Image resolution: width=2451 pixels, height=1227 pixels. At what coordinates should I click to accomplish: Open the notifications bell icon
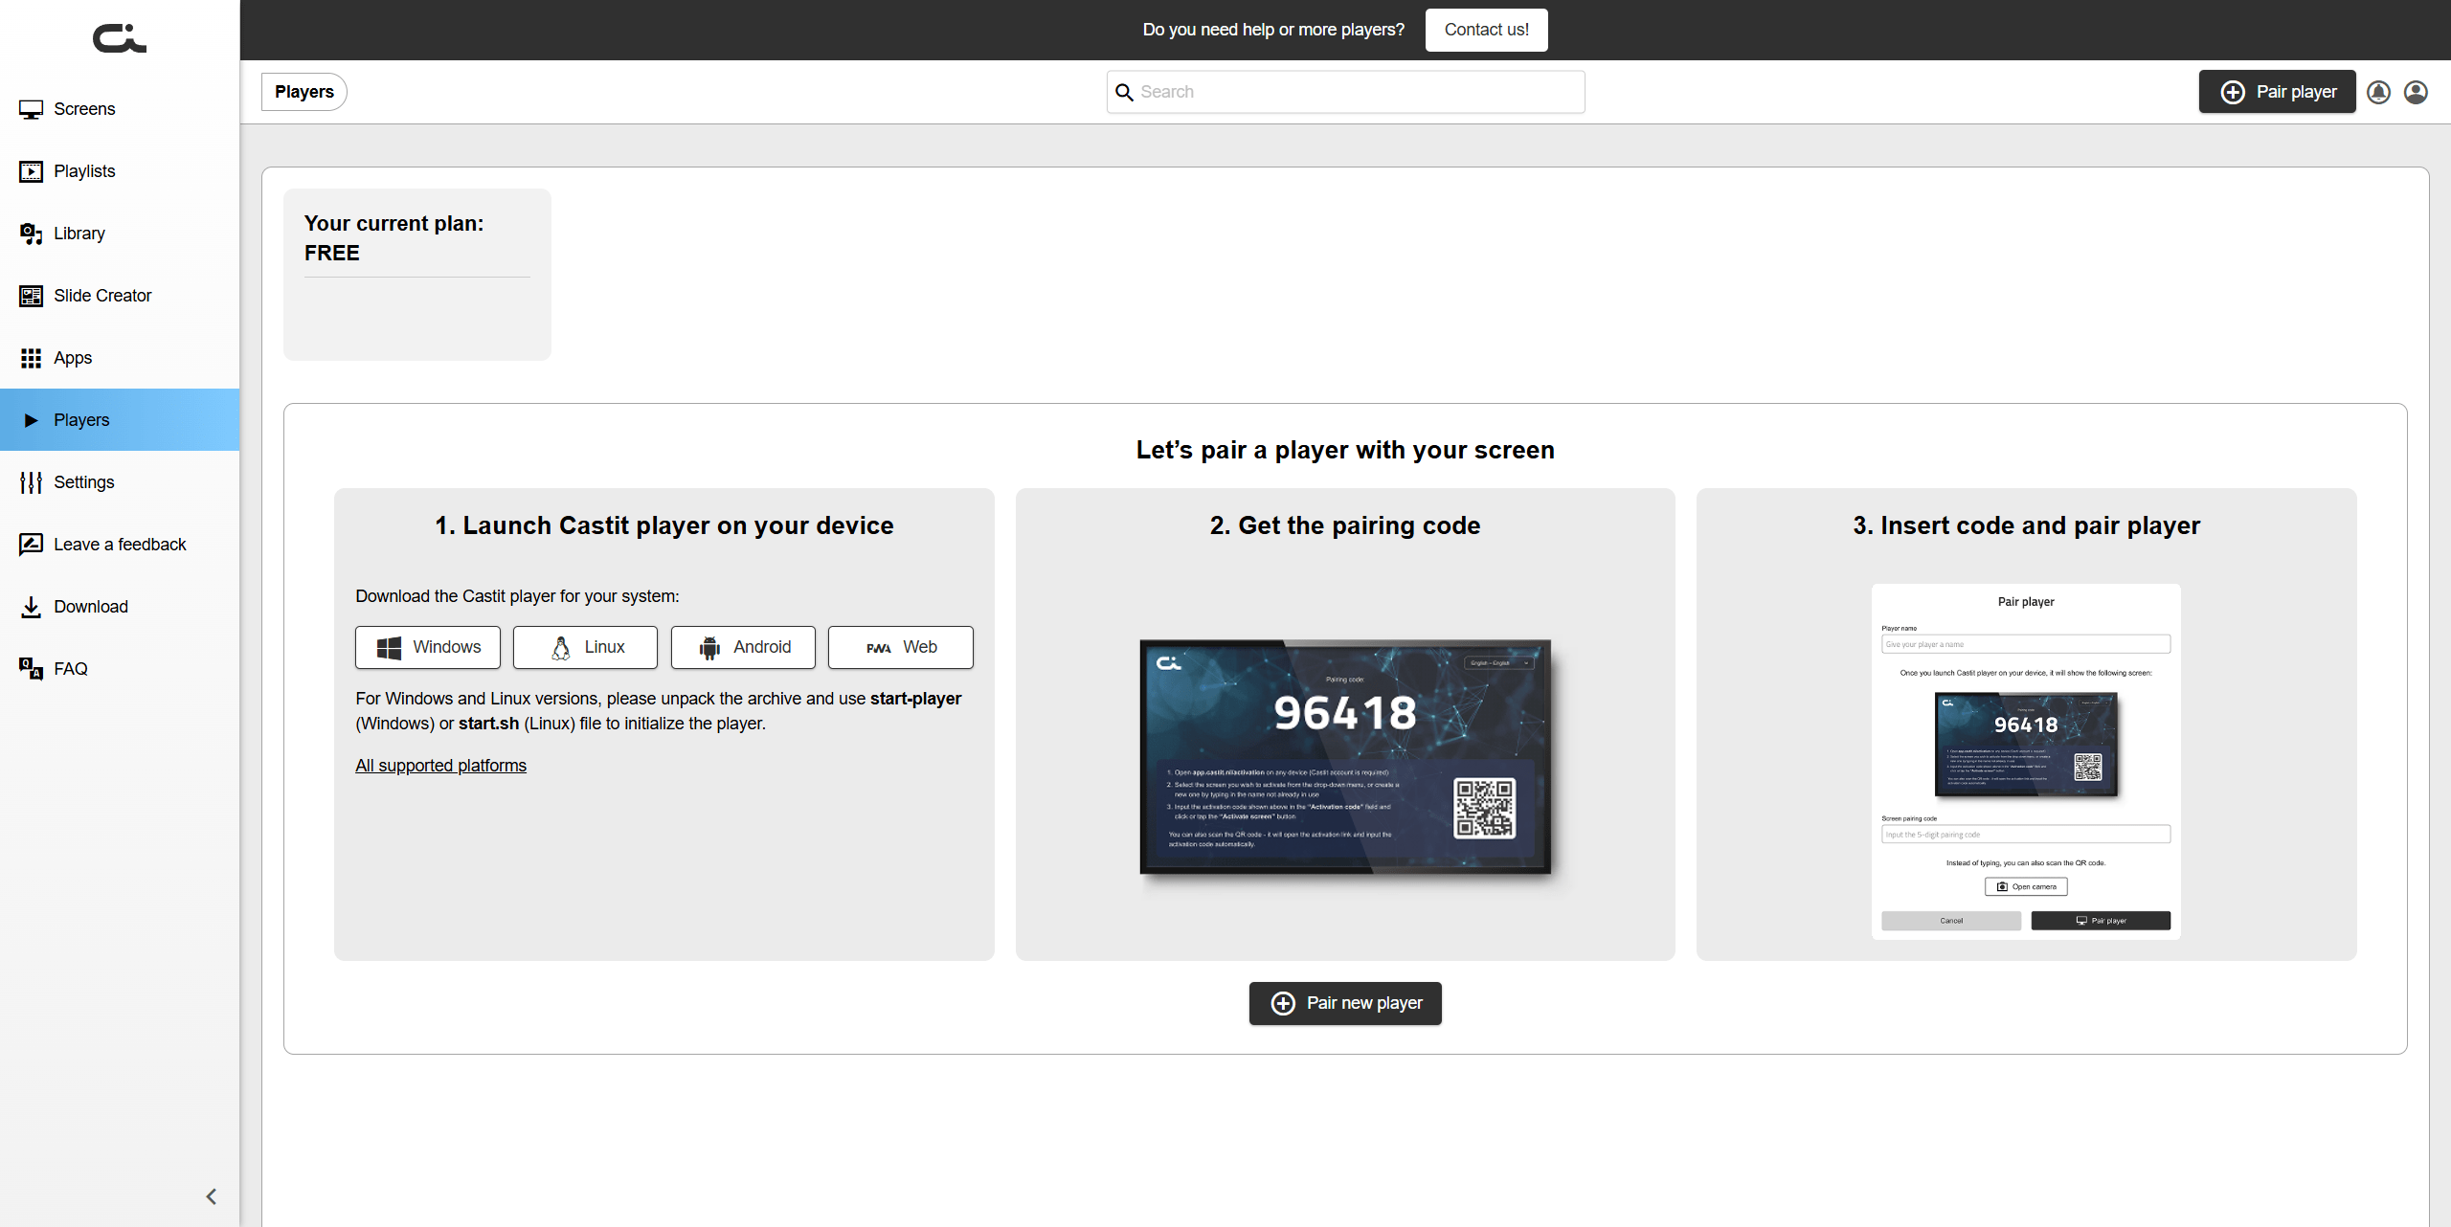tap(2378, 92)
